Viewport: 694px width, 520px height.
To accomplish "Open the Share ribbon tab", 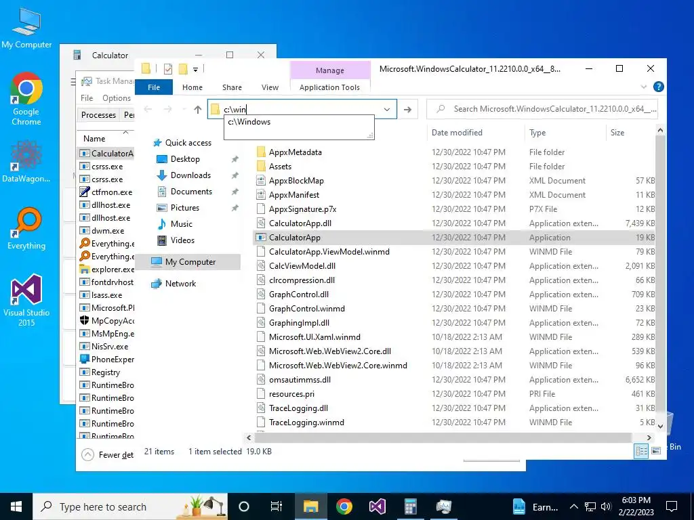I will (232, 87).
